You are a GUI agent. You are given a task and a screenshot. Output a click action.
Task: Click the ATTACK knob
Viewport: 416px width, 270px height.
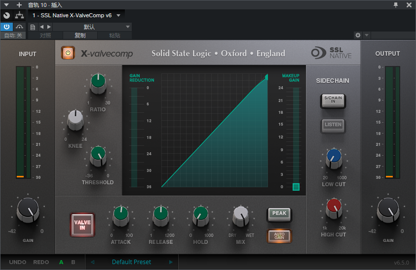coord(121,216)
